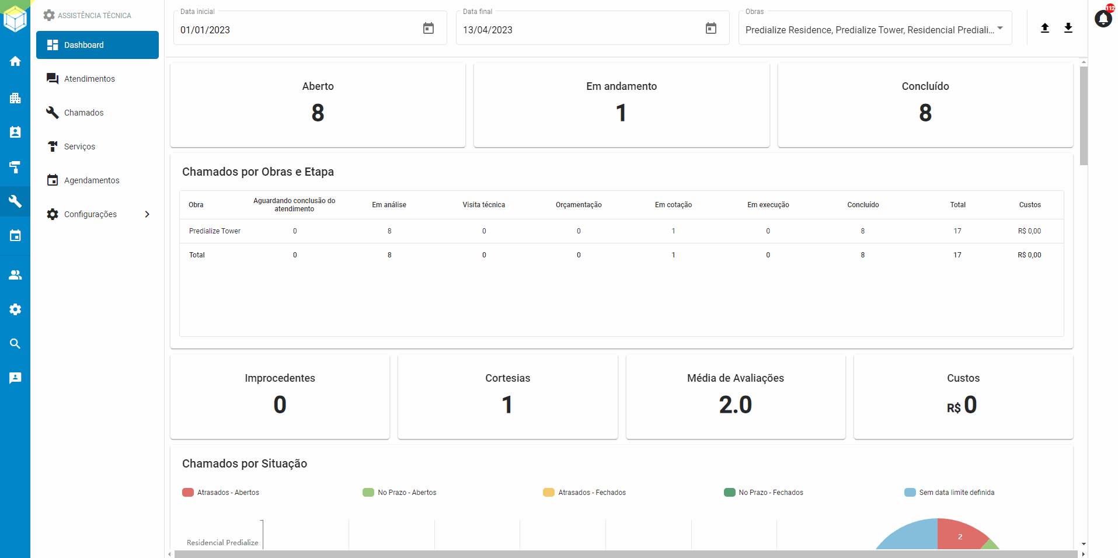Open the search icon in the sidebar
This screenshot has width=1118, height=558.
pyautogui.click(x=15, y=343)
